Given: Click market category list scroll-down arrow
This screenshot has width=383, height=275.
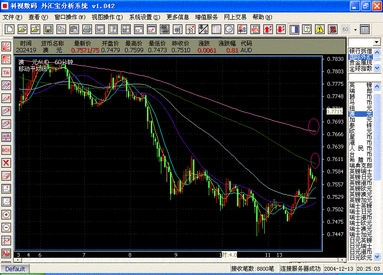Looking at the screenshot, I should click(377, 68).
